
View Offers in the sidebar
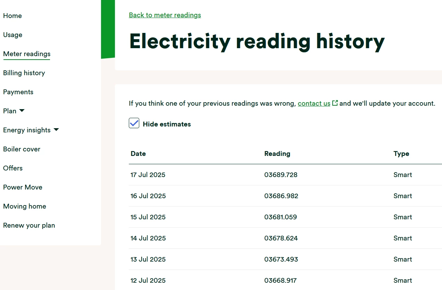13,168
